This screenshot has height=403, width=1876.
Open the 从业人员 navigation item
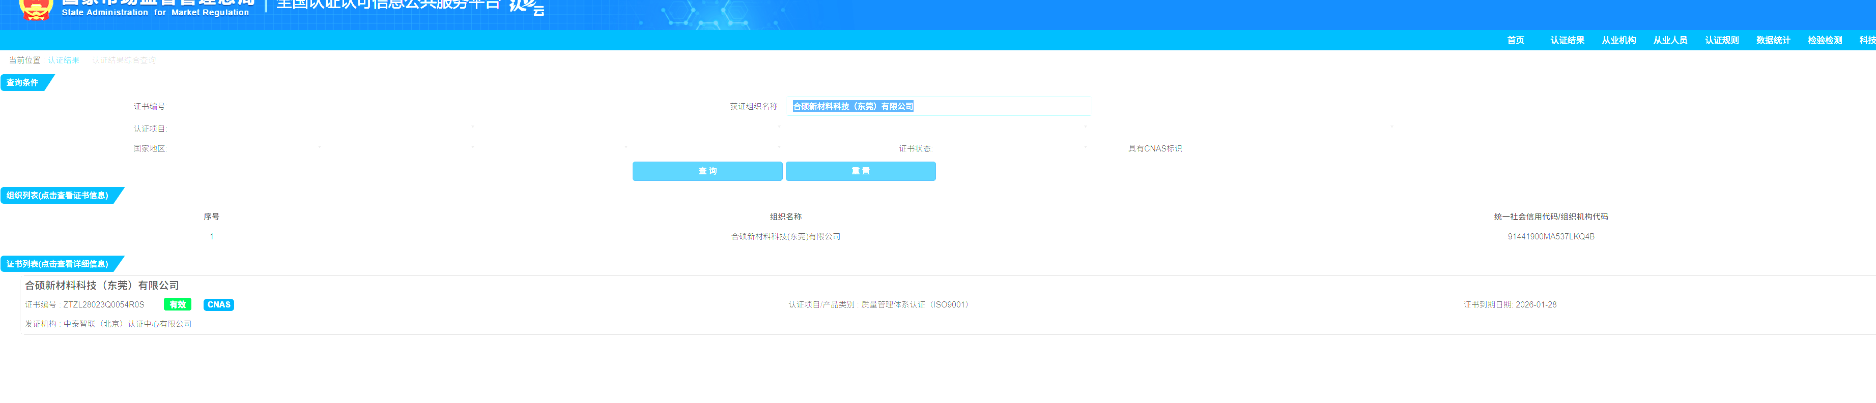pos(1670,41)
